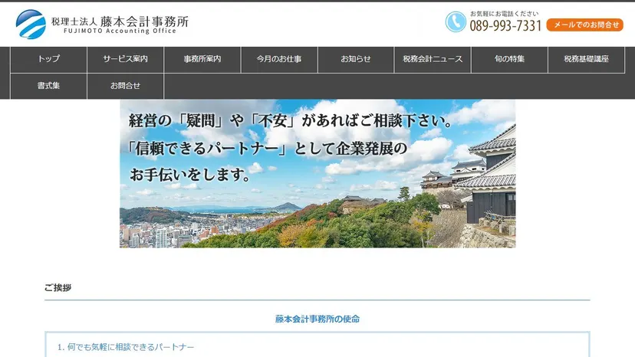Click the お気軽にお電話ください caption

pos(504,14)
